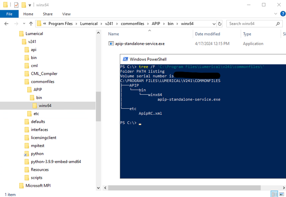The width and height of the screenshot is (286, 197).
Task: Select CML_Compiler folder in tree
Action: click(x=44, y=74)
